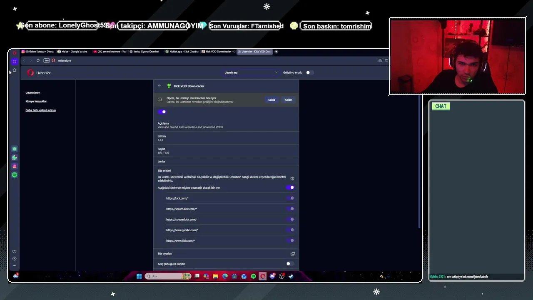Click the Sakla button
Image resolution: width=533 pixels, height=300 pixels.
[x=271, y=100]
